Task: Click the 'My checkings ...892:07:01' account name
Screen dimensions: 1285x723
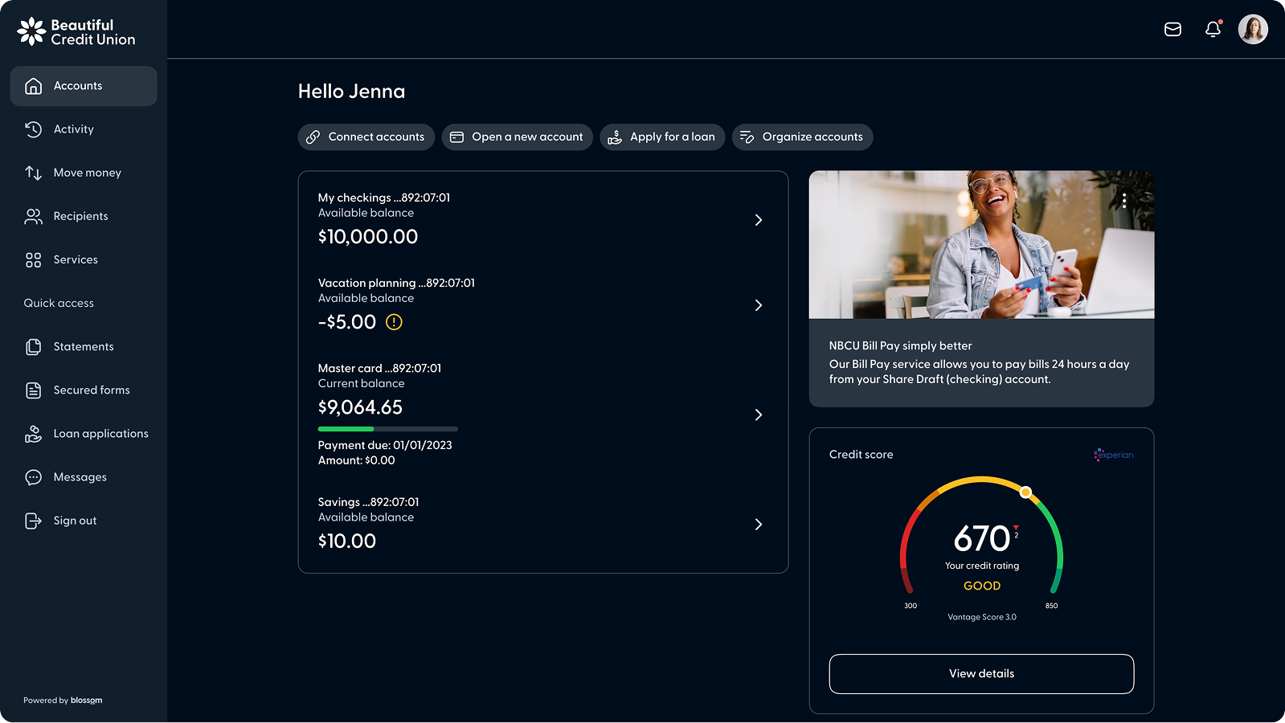Action: click(x=384, y=198)
